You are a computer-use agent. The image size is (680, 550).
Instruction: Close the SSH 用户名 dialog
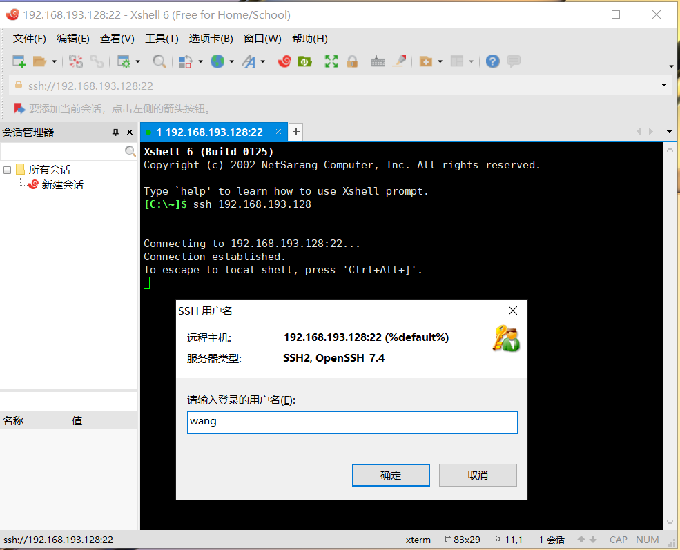click(513, 311)
